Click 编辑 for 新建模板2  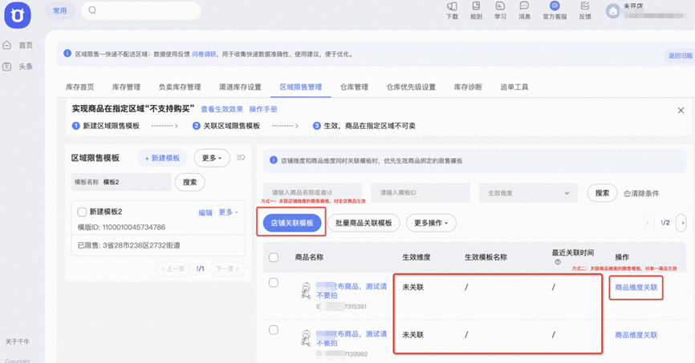tap(205, 212)
